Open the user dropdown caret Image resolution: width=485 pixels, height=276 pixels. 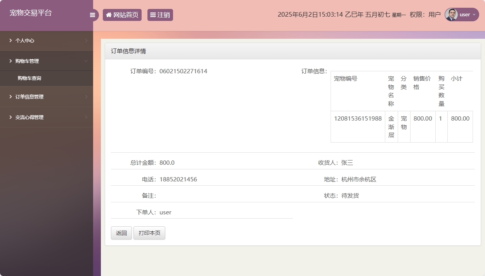pos(474,15)
